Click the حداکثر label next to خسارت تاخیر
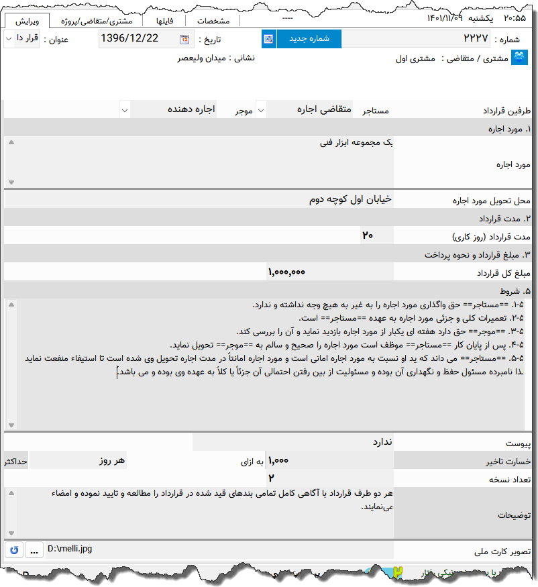Viewport: 538px width, 587px height. 17,460
